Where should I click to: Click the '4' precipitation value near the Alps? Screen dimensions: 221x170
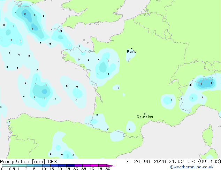pyautogui.click(x=201, y=84)
